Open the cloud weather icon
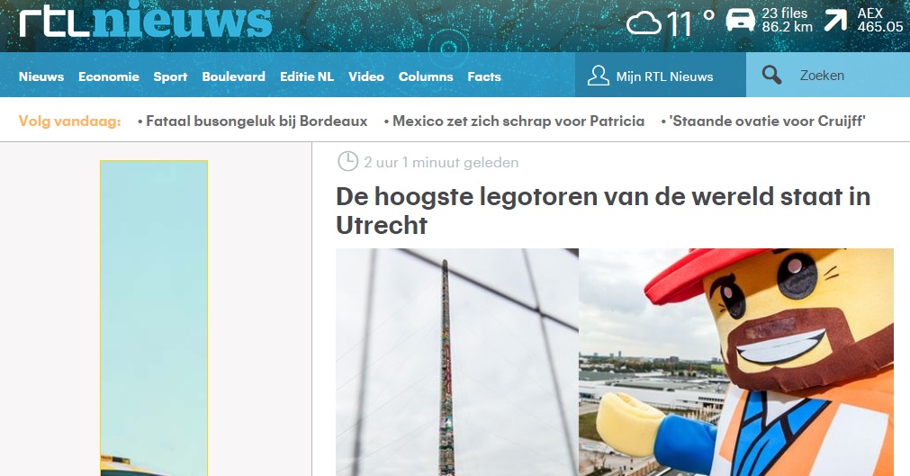 click(644, 23)
